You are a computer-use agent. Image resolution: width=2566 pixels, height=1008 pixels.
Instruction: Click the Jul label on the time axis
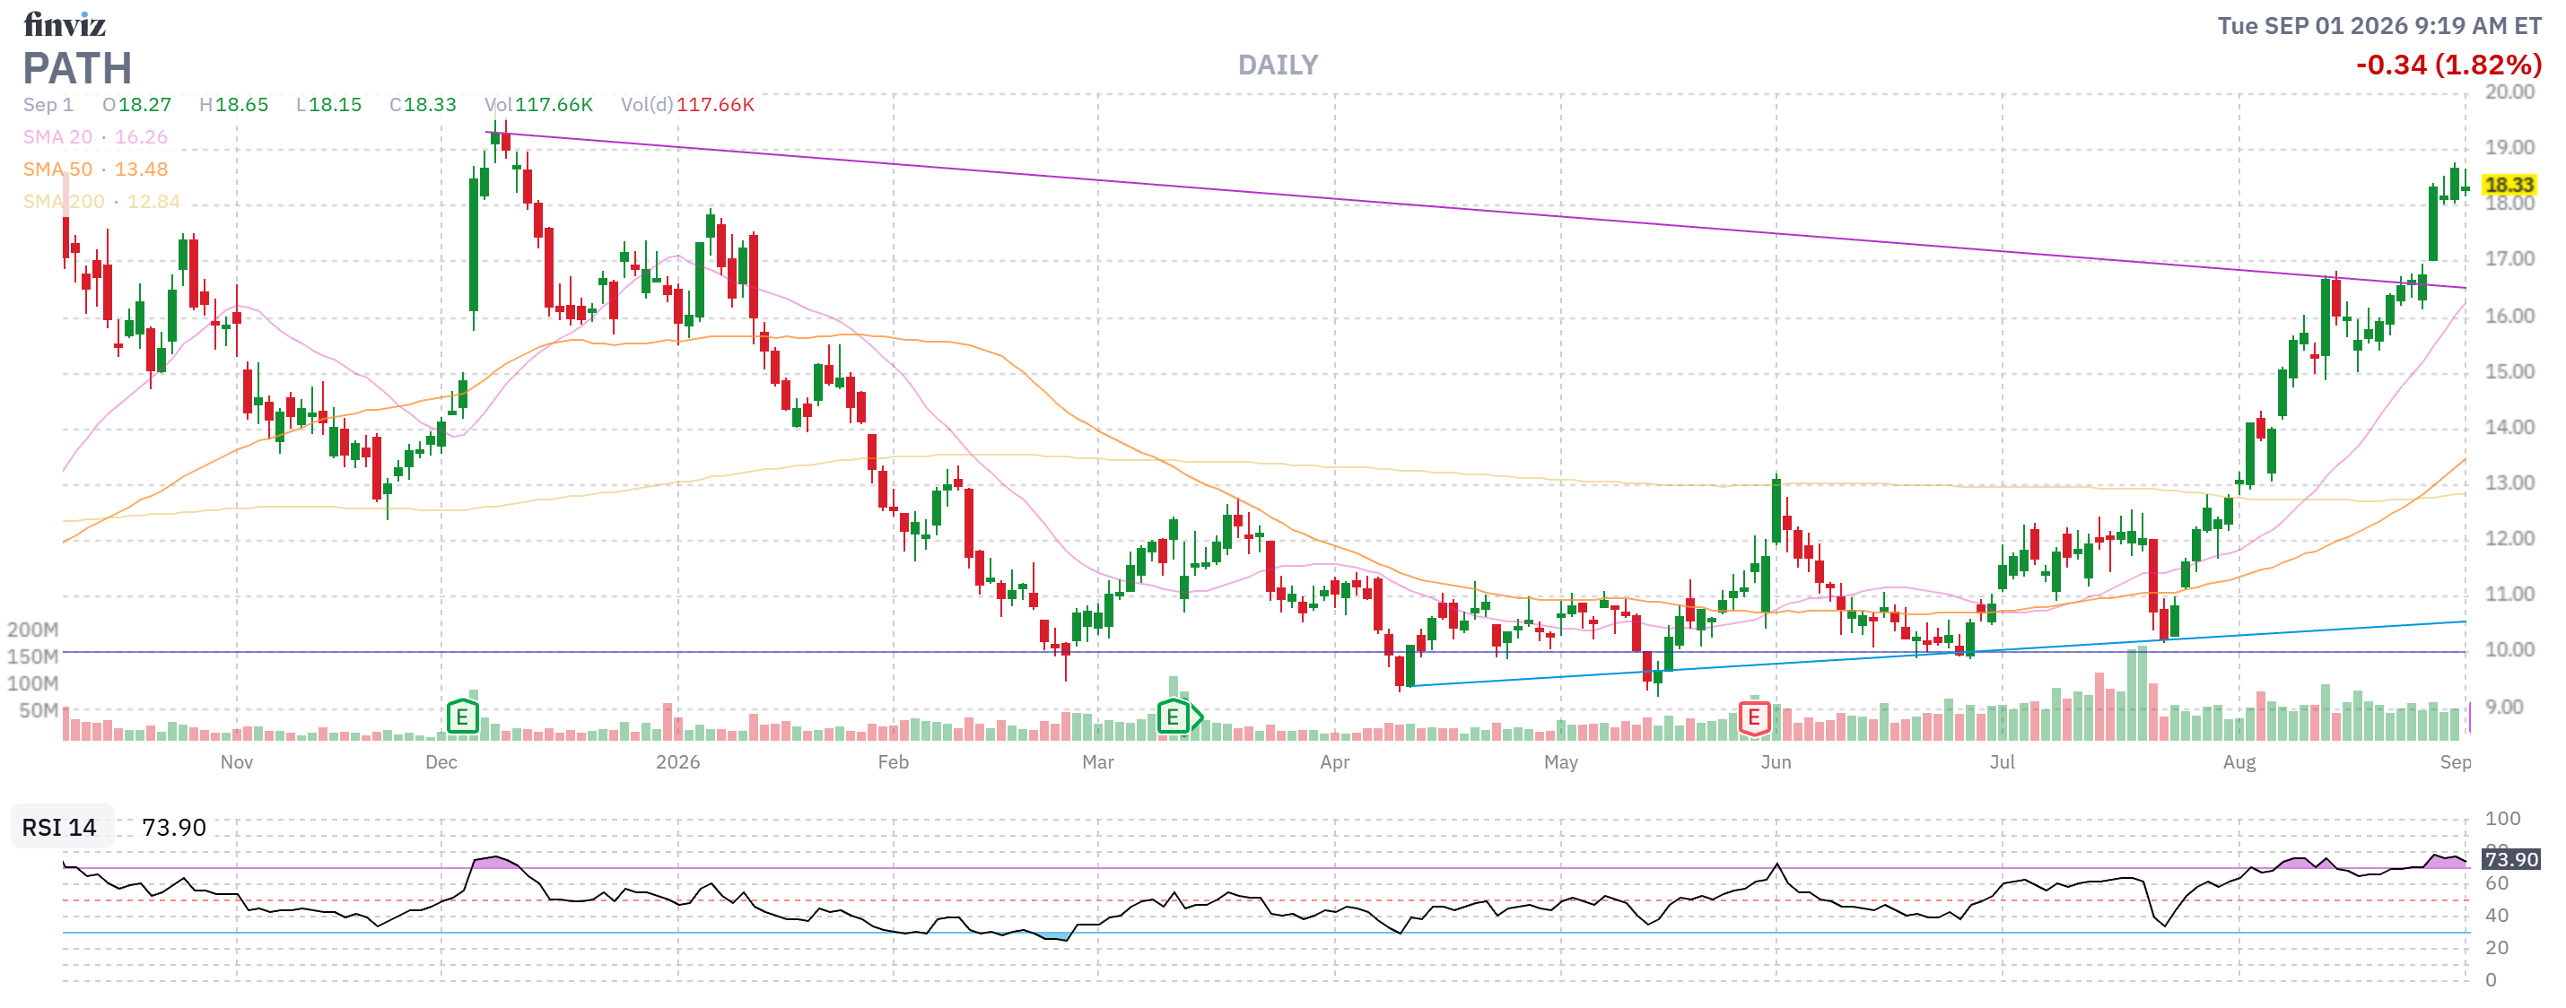tap(2003, 762)
